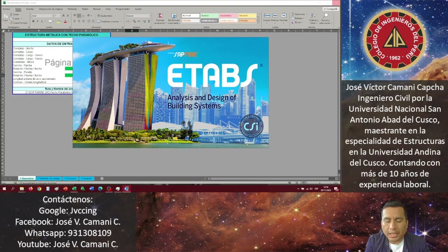
Task: Click the Autosuma sigma icon
Action: click(293, 14)
